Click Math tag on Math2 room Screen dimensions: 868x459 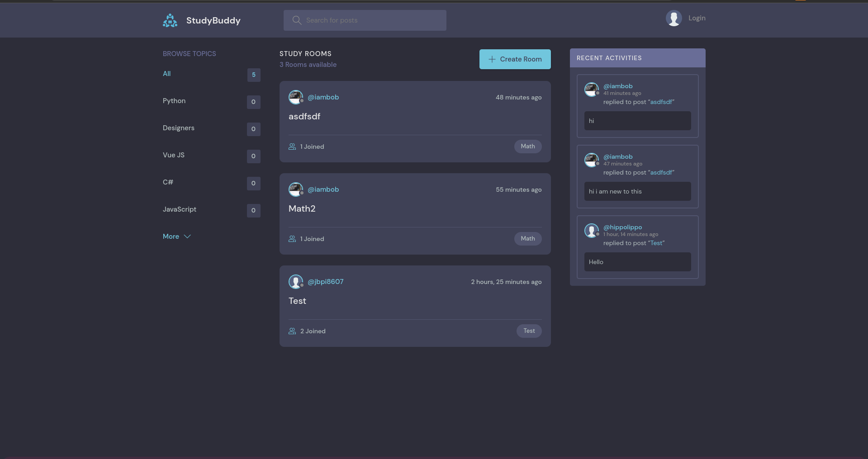click(528, 239)
